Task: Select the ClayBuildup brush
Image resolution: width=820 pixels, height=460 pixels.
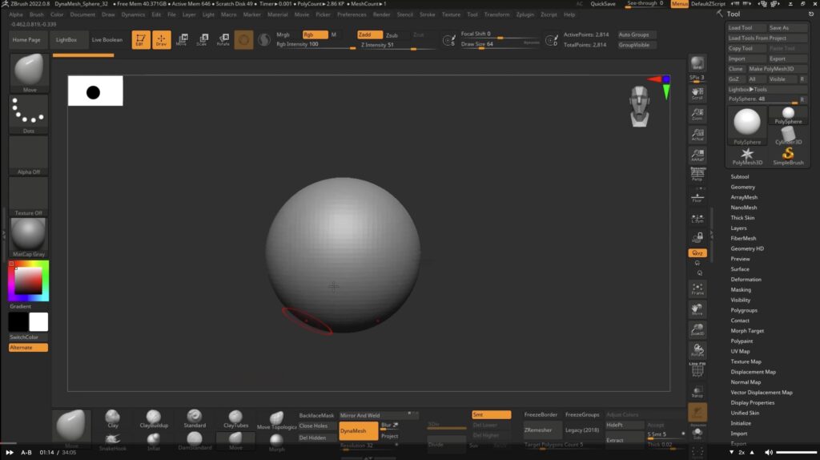Action: [x=154, y=418]
